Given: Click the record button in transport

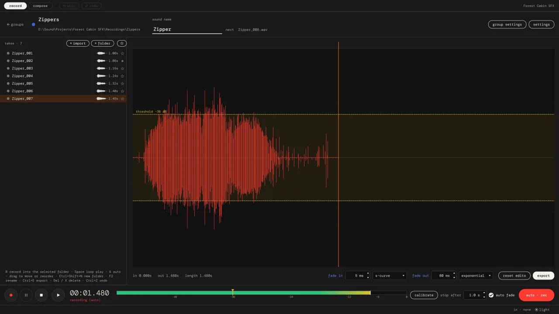Looking at the screenshot, I should 11,295.
